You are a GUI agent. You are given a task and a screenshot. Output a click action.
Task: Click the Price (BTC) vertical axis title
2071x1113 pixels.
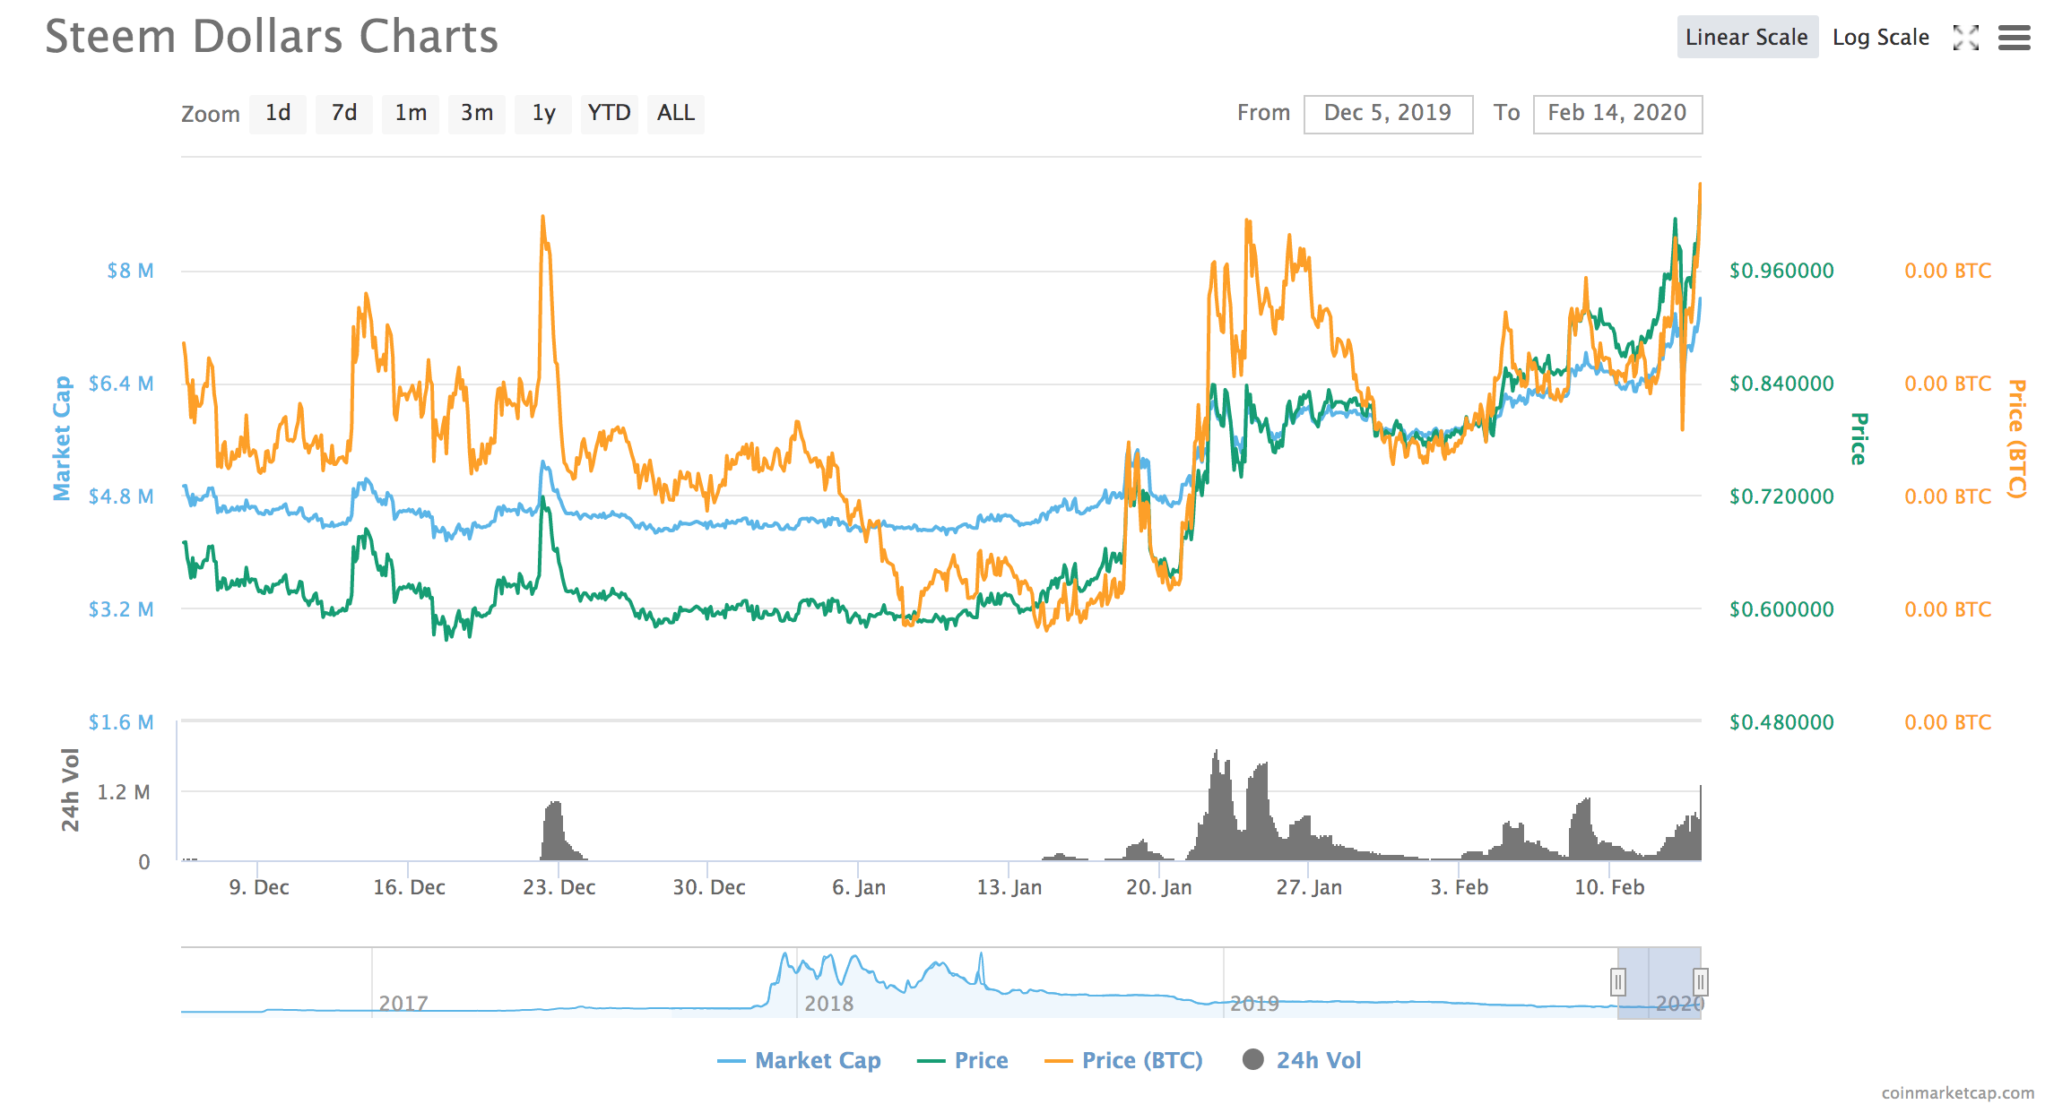(2017, 438)
